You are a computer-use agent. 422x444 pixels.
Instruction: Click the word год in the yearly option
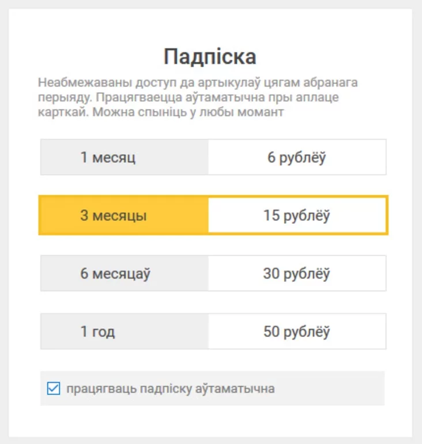click(104, 332)
